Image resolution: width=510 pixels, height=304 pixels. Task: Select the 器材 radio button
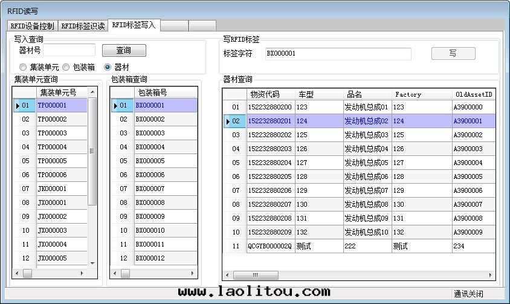click(108, 67)
